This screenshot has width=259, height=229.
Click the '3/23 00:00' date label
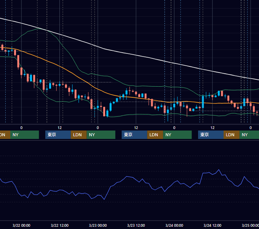point(98,225)
